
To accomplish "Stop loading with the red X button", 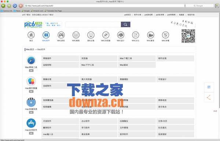I will click(21, 6).
